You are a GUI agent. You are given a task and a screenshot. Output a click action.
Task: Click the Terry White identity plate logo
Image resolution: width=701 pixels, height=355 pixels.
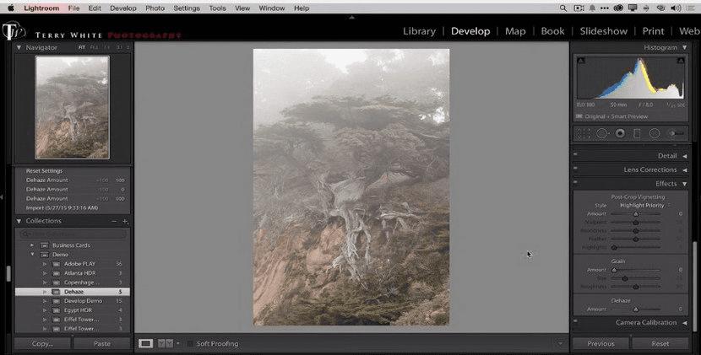[x=14, y=32]
